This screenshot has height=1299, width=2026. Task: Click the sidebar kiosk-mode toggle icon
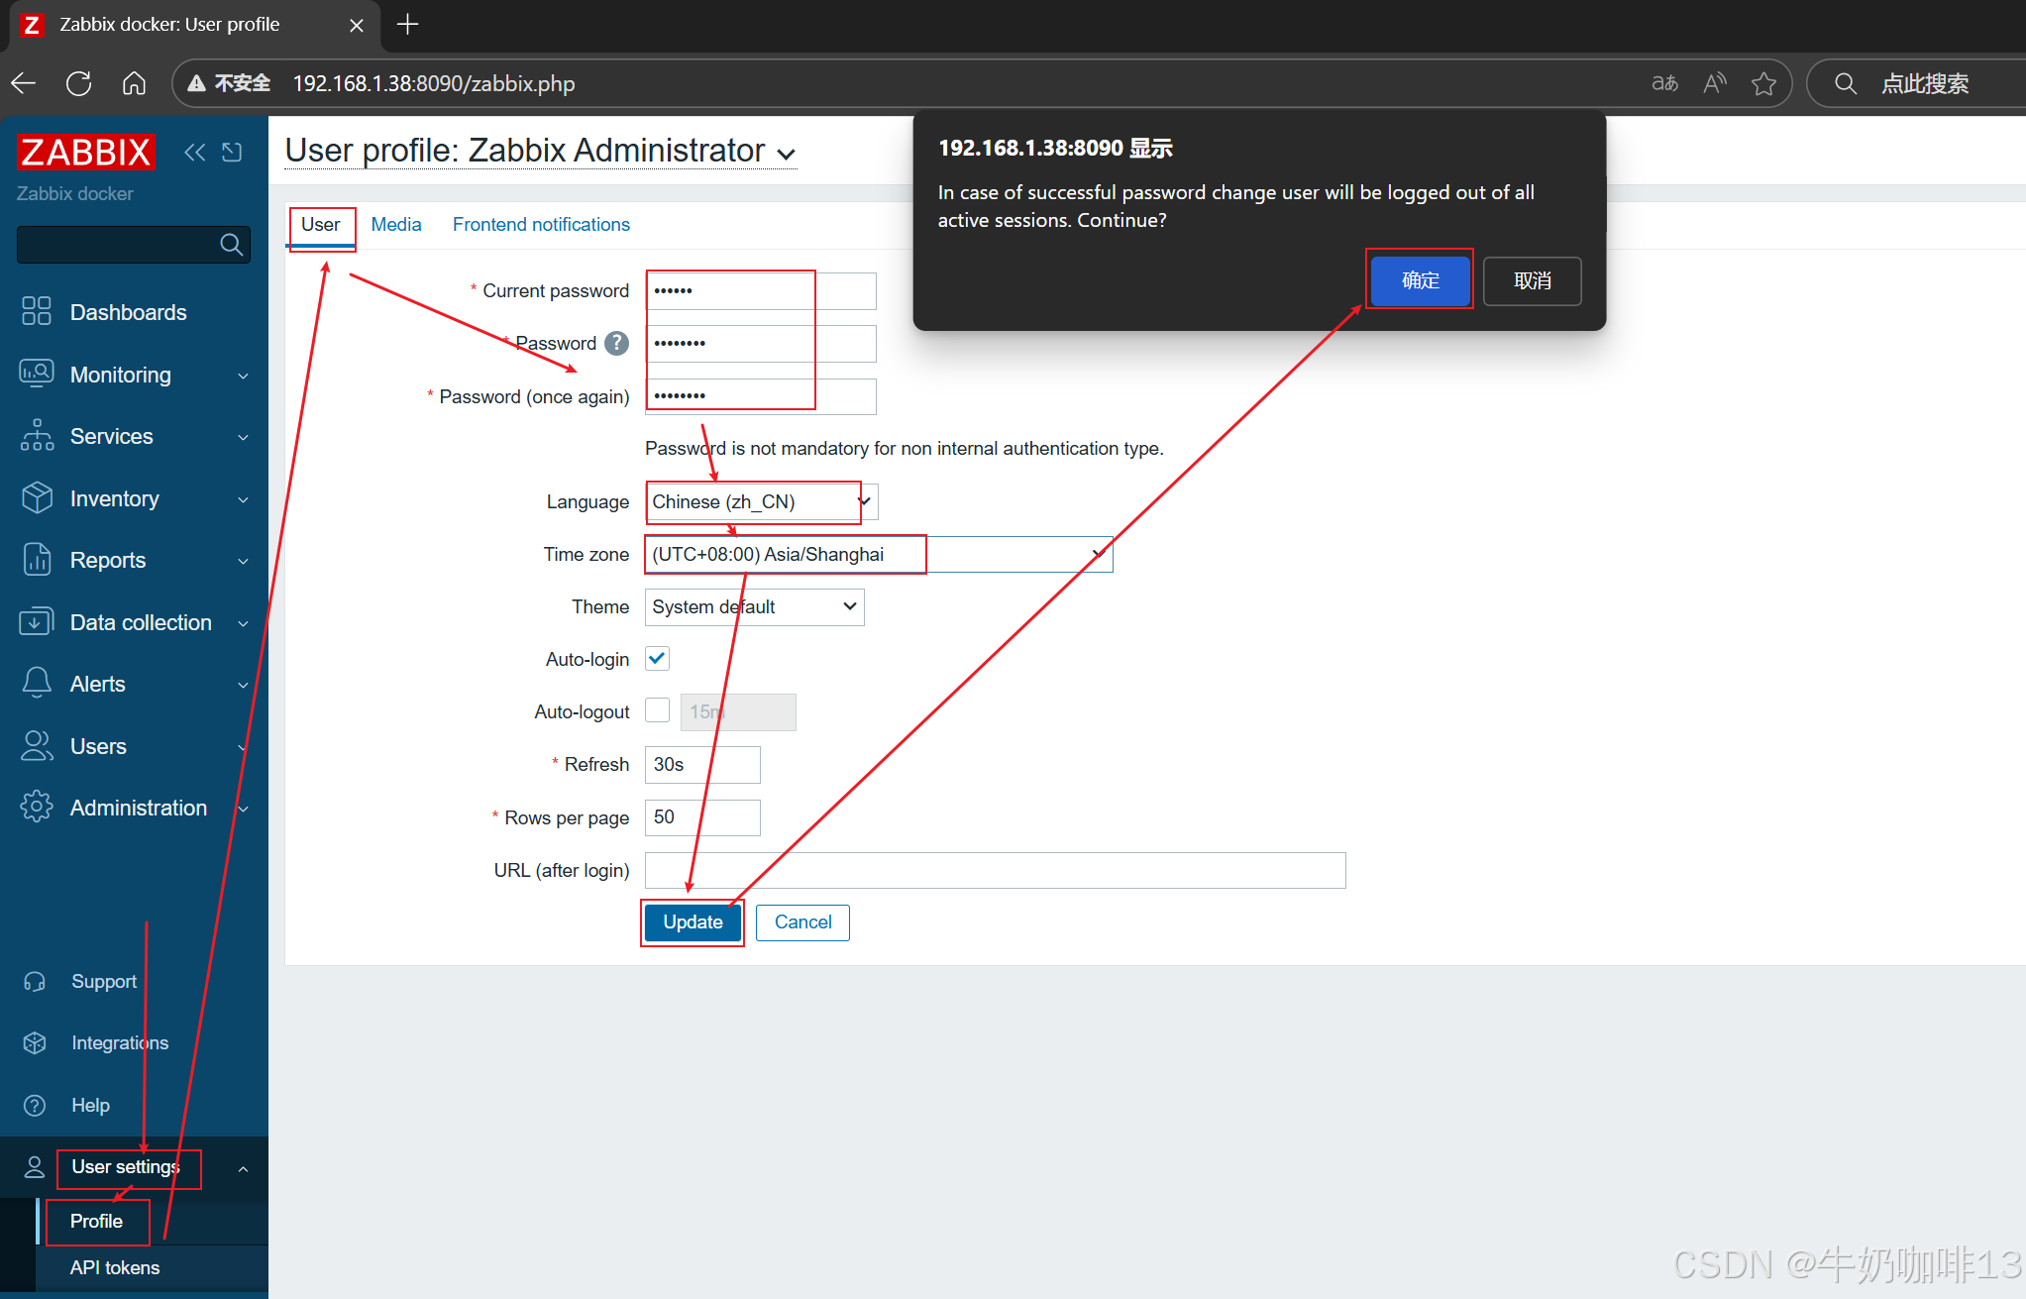pyautogui.click(x=232, y=152)
